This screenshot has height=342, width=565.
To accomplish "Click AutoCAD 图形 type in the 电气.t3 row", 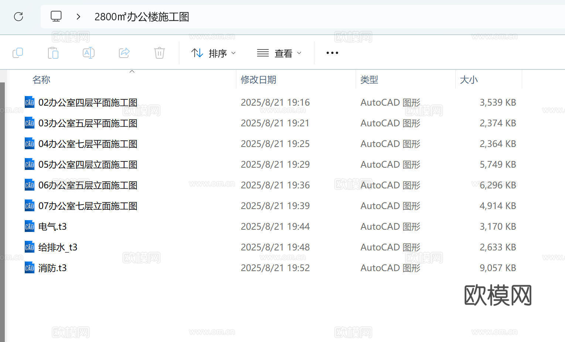I will pos(390,226).
